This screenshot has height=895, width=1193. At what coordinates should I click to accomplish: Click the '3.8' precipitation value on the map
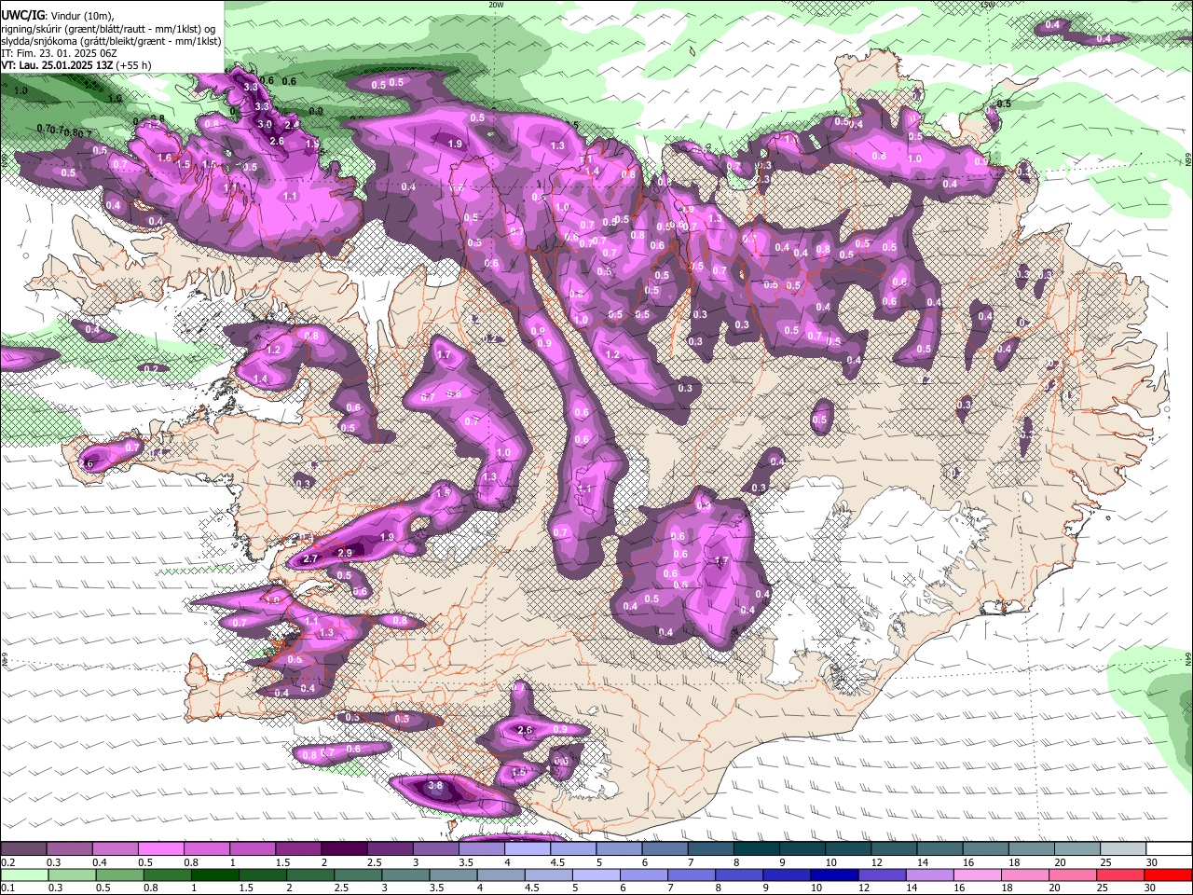click(x=435, y=786)
